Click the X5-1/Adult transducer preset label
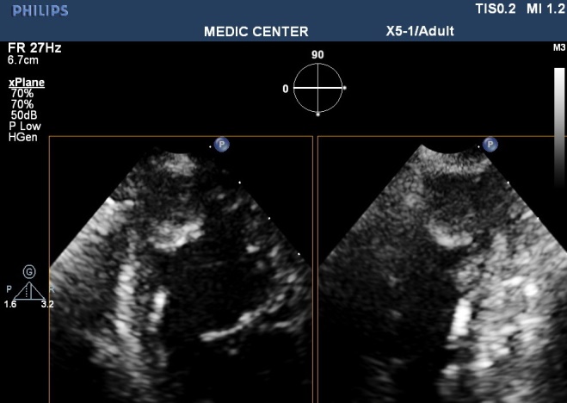 pyautogui.click(x=420, y=32)
